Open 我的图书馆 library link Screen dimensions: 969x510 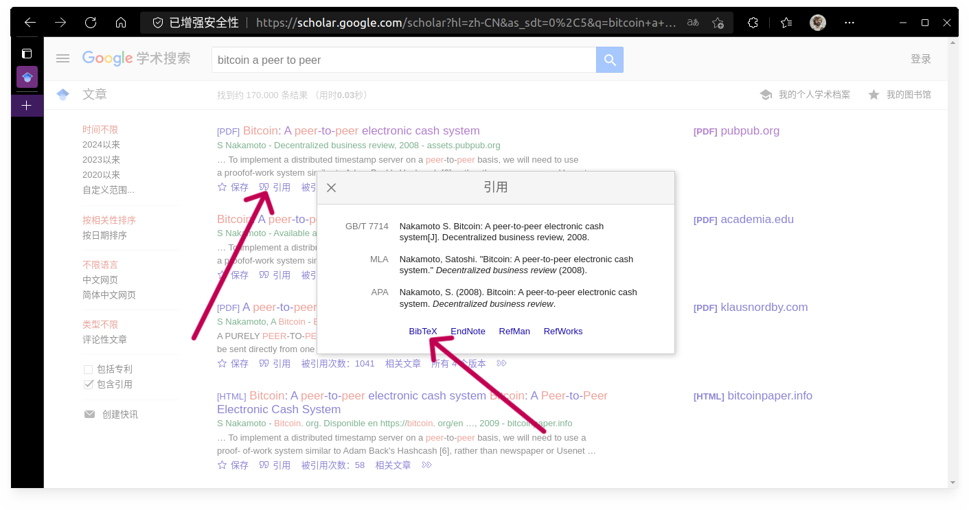pos(900,95)
